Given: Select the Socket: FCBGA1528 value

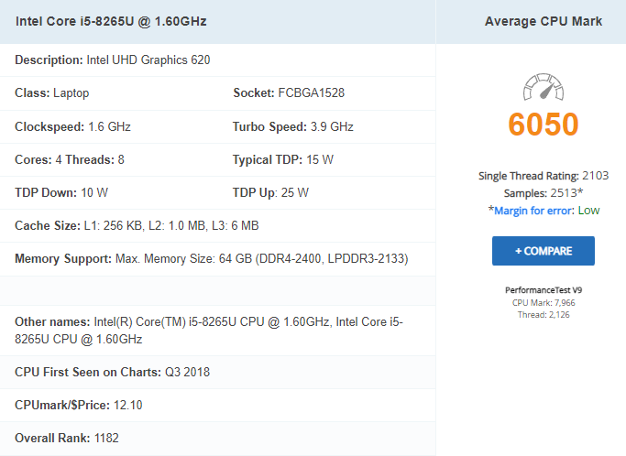Looking at the screenshot, I should tap(289, 93).
